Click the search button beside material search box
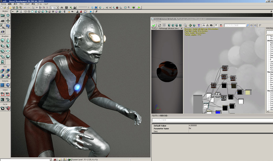Screen dimensions: 273x161 point(247,25)
